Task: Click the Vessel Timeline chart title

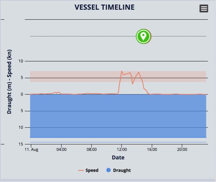Action: tap(105, 7)
